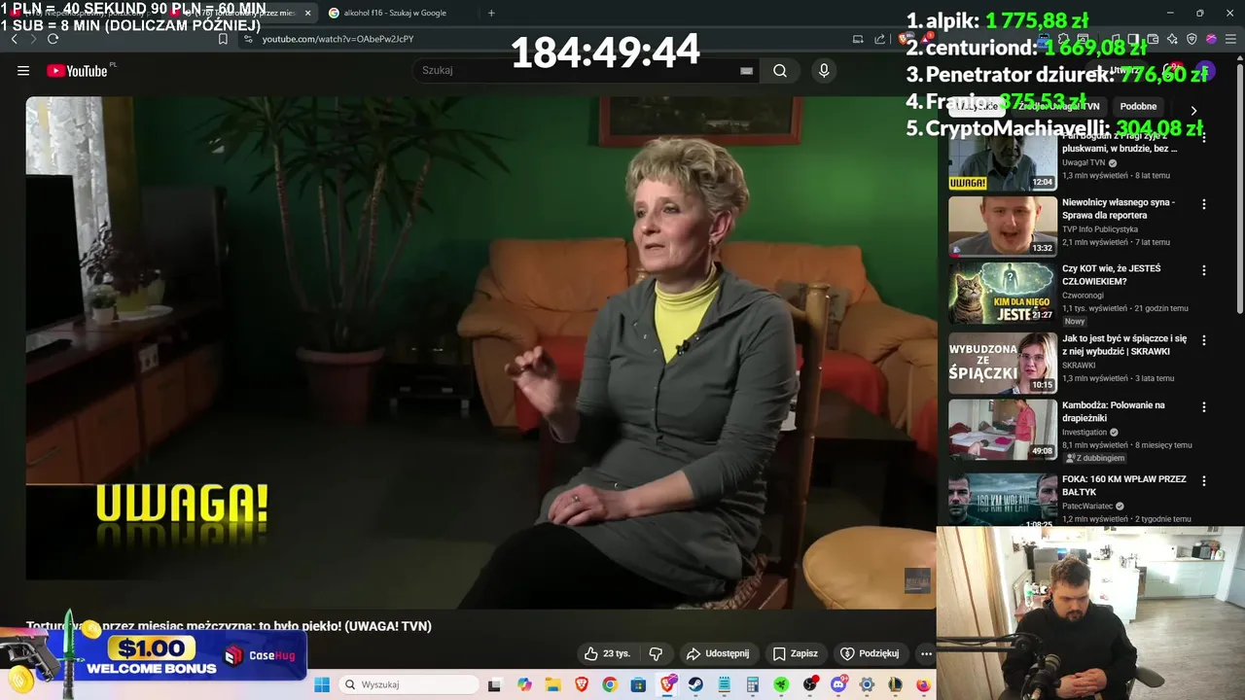1245x700 pixels.
Task: Open site settings icon beside URL
Action: click(x=248, y=39)
